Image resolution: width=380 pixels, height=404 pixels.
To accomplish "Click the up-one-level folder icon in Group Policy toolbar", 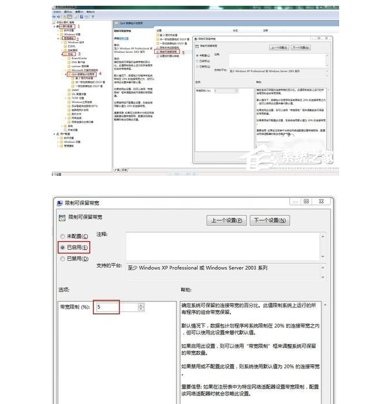I will click(65, 17).
